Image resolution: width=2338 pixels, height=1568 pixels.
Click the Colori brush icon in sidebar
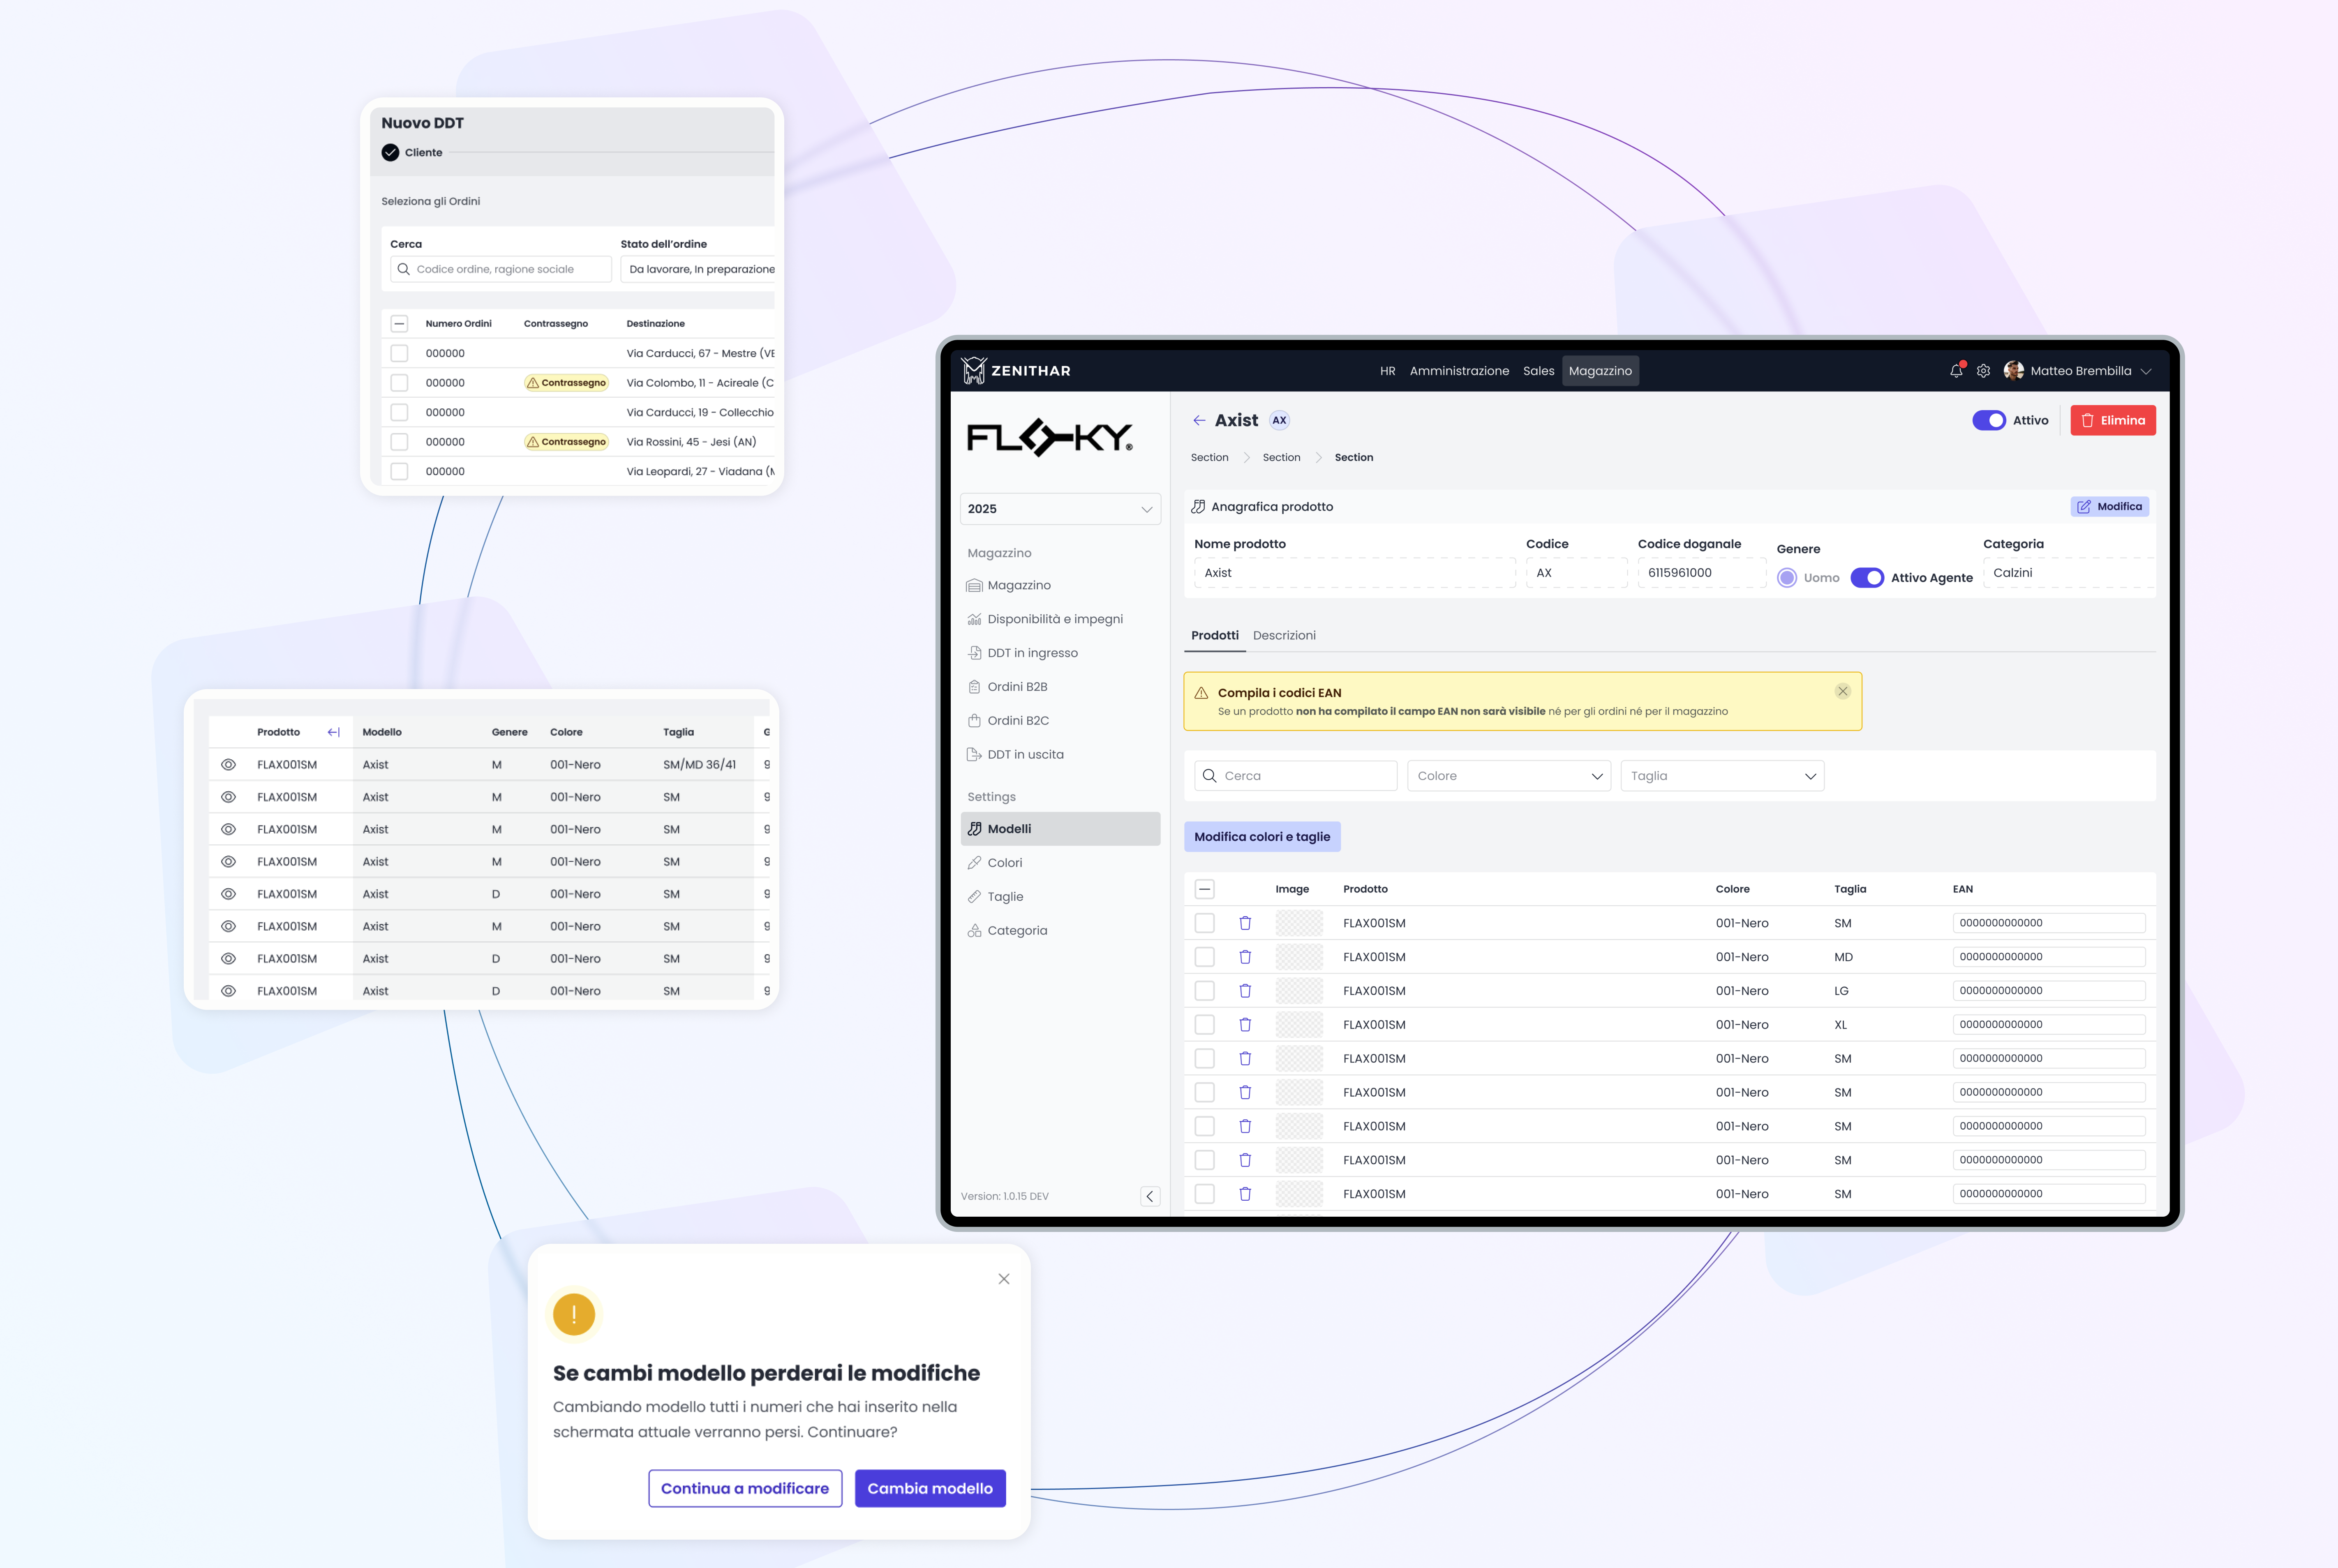coord(975,863)
